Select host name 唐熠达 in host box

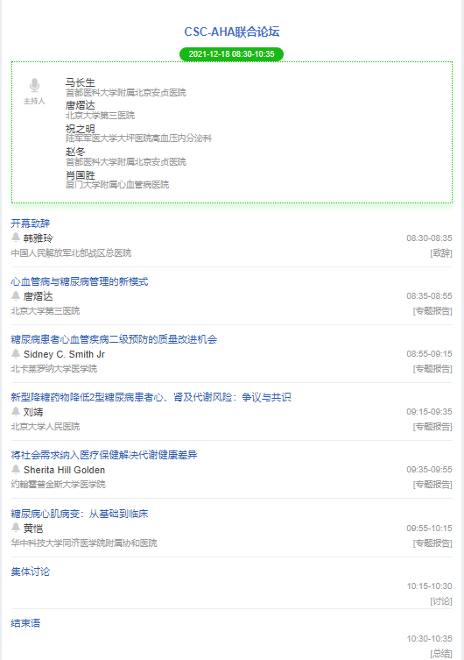(x=81, y=105)
